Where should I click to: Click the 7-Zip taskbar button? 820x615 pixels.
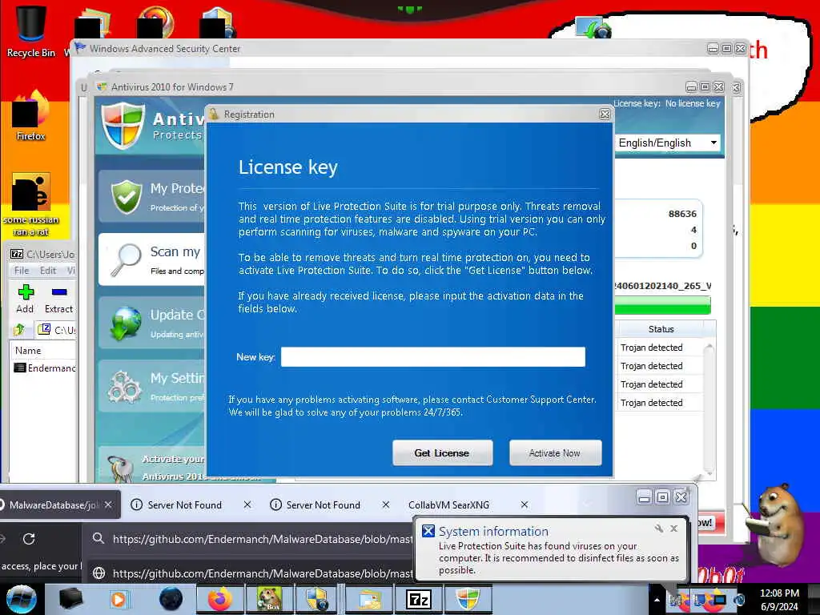[x=419, y=599]
